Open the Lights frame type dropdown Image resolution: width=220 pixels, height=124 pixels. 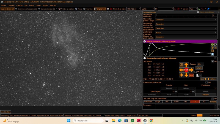[x=148, y=9]
